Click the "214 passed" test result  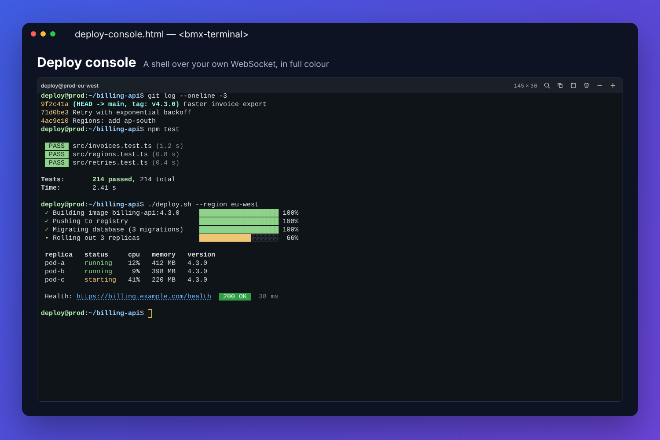click(112, 180)
